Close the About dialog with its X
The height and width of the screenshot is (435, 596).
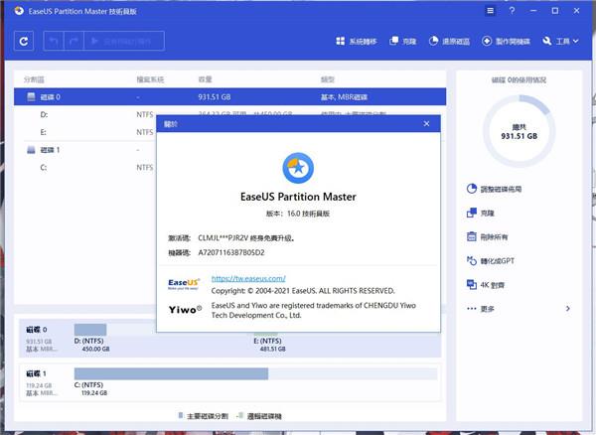(x=426, y=124)
